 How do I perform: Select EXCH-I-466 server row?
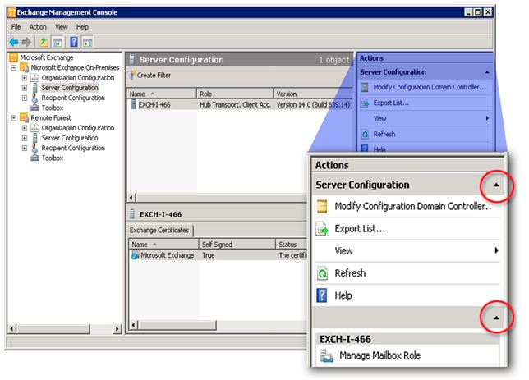(240, 105)
